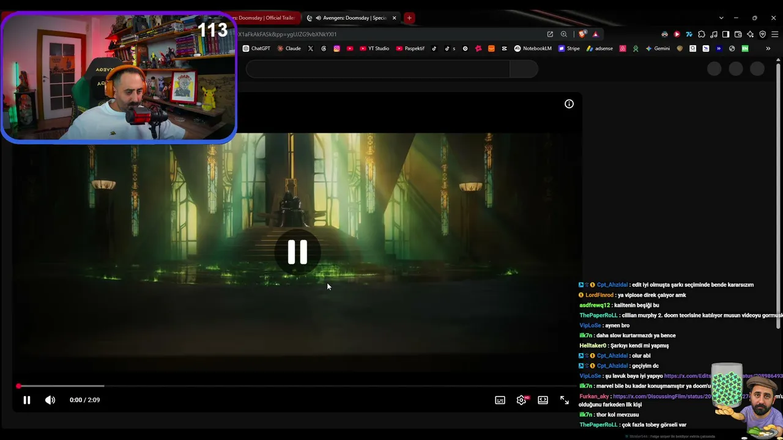Viewport: 783px width, 440px height.
Task: Open the browser main menu
Action: [774, 34]
